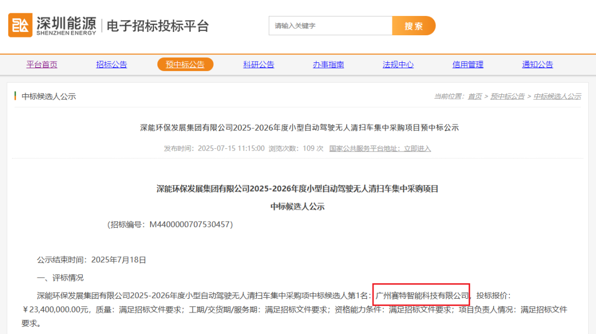Click the 中标候选人公示 panel header with colored bar
This screenshot has width=596, height=334.
pos(49,96)
